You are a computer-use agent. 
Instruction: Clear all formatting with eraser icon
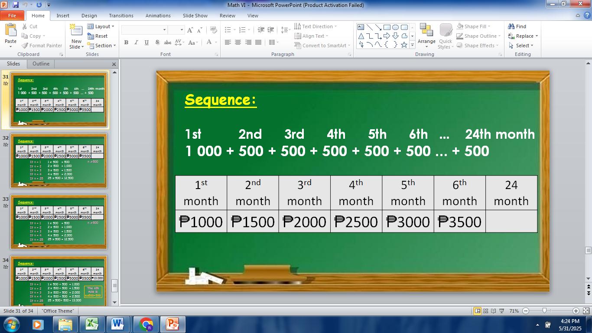[213, 30]
